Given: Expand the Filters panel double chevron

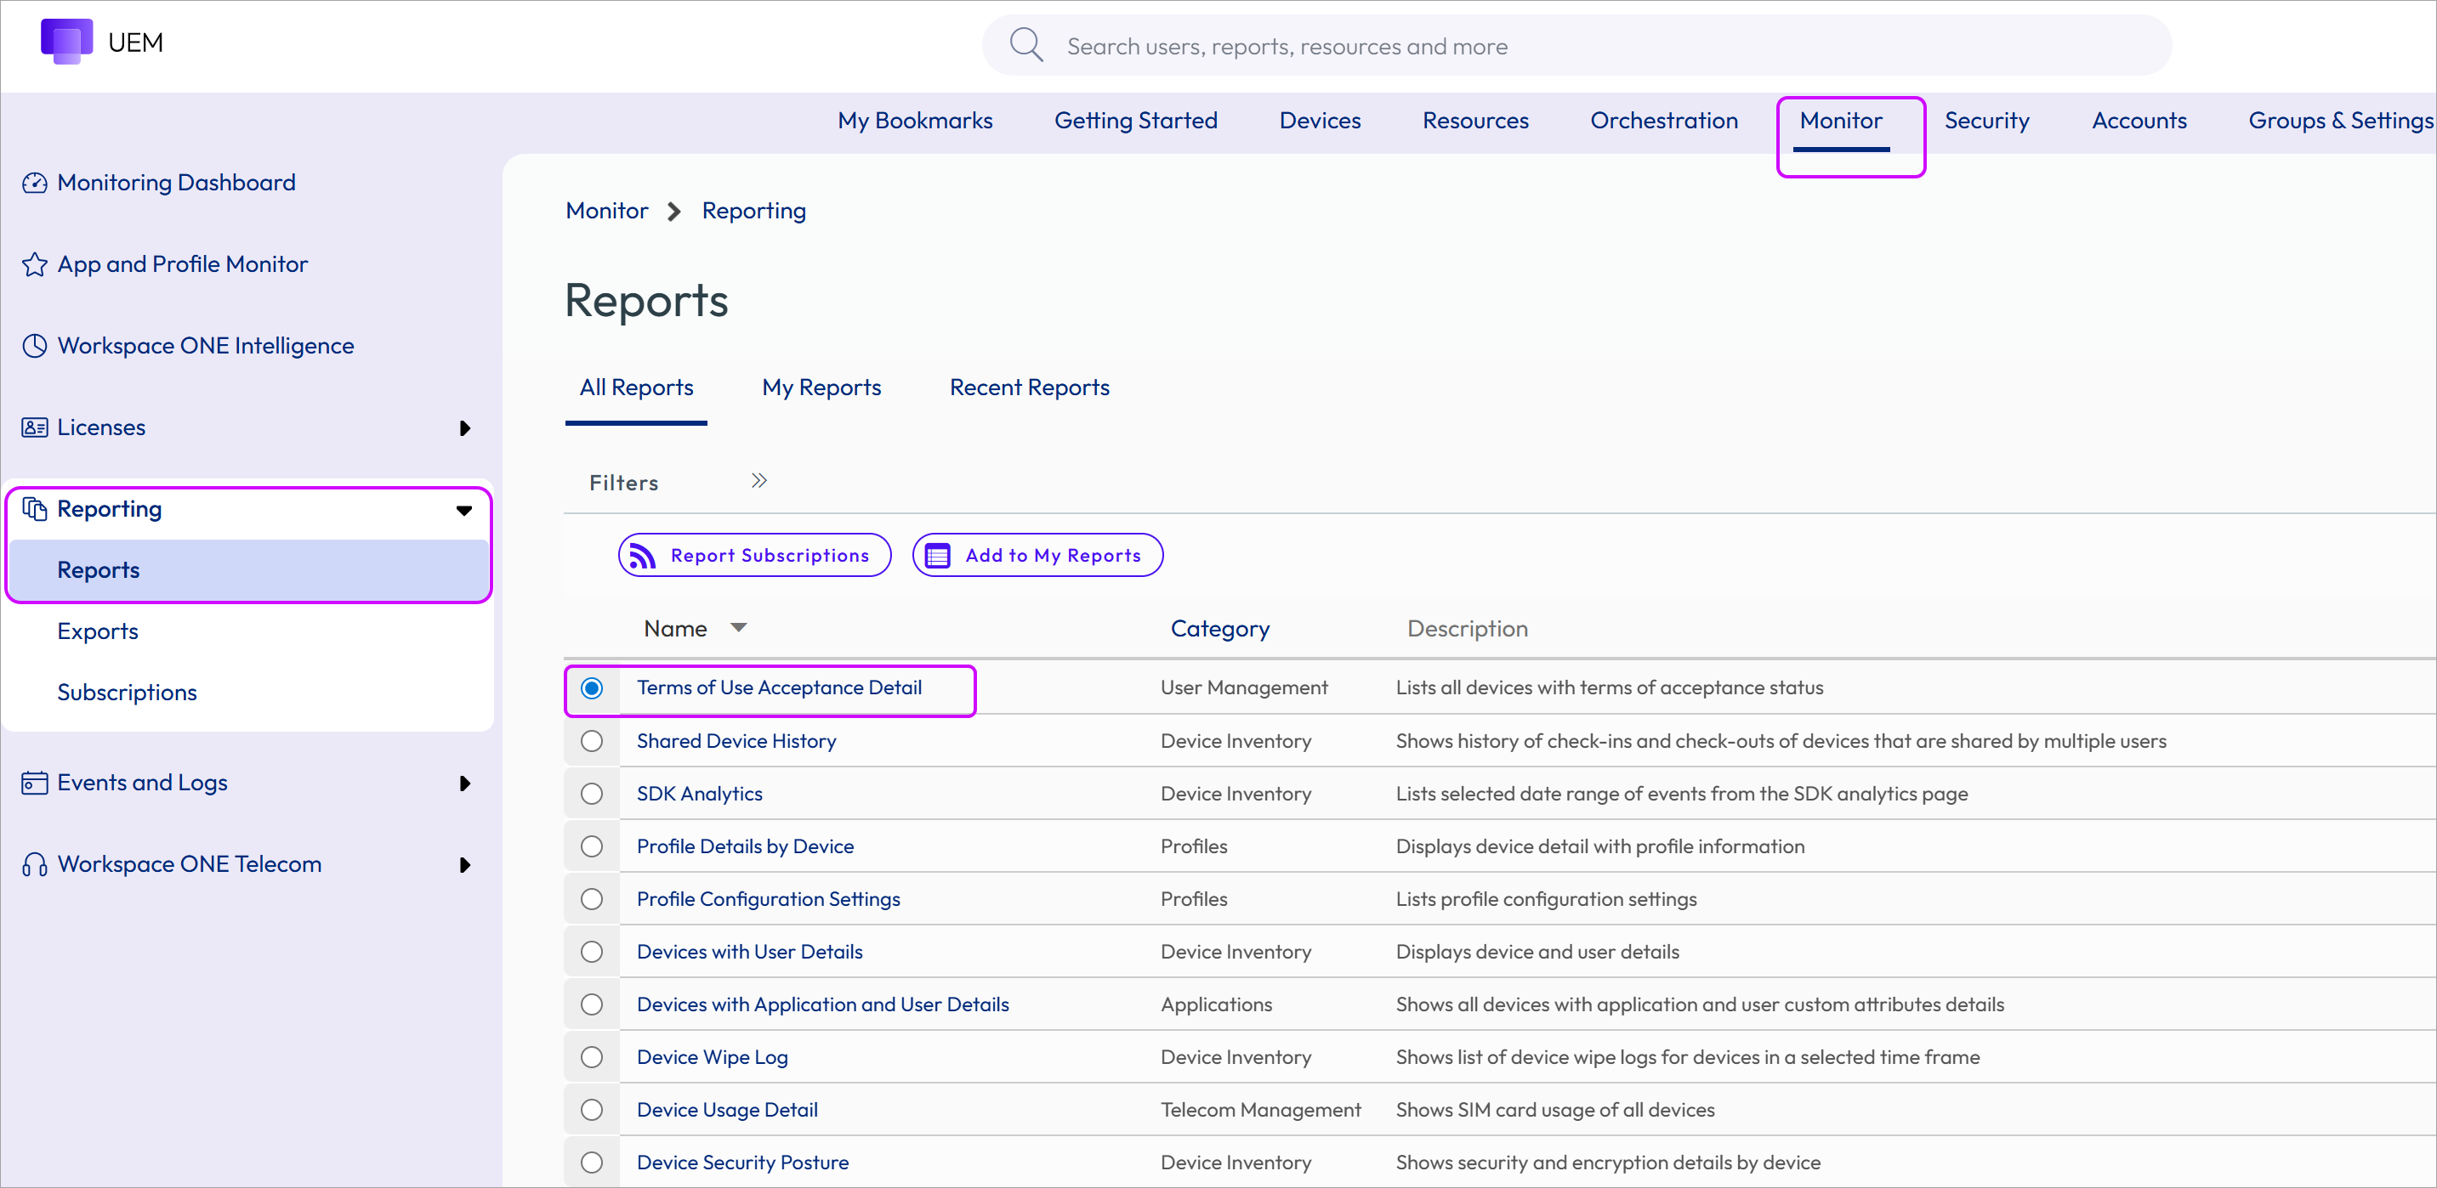Looking at the screenshot, I should (x=758, y=481).
